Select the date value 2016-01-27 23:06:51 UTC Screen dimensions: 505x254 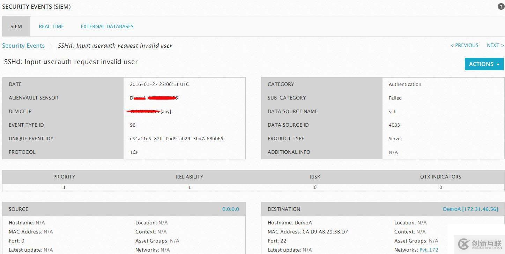(159, 84)
